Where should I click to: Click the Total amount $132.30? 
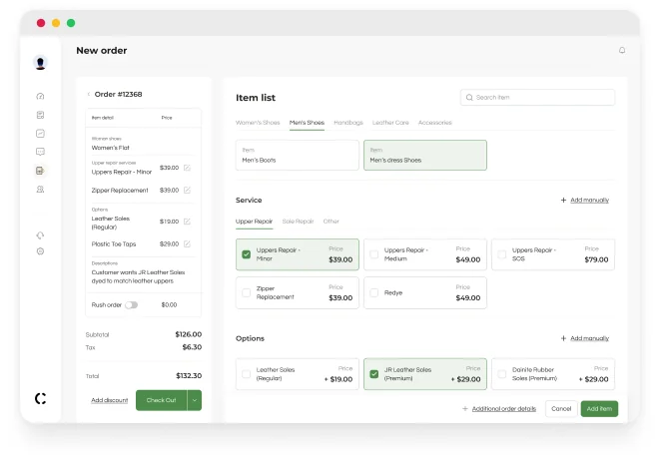tap(189, 375)
